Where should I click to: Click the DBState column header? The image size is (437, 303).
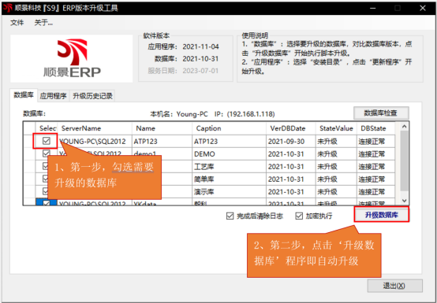pos(375,128)
